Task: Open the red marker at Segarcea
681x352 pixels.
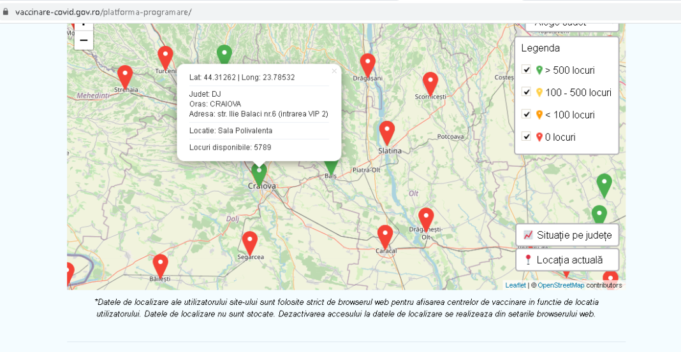Action: tap(249, 242)
